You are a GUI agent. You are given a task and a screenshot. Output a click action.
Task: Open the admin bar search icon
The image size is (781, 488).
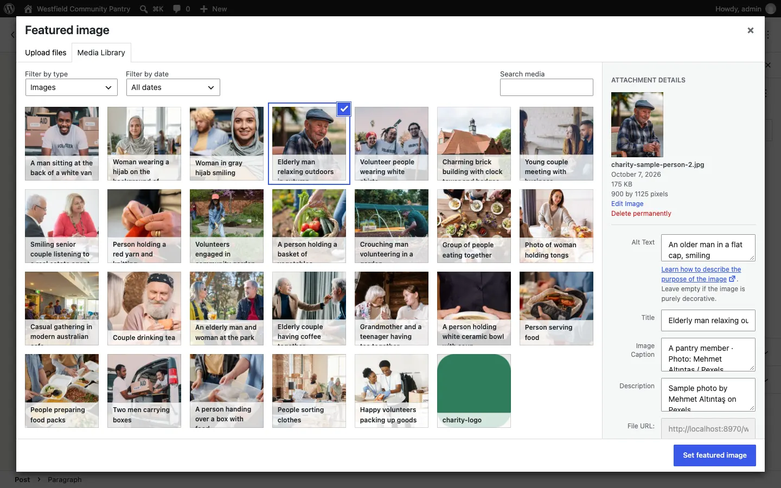[151, 9]
